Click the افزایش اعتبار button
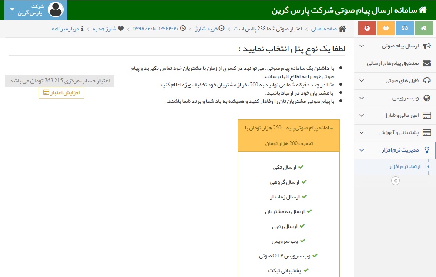 point(61,92)
